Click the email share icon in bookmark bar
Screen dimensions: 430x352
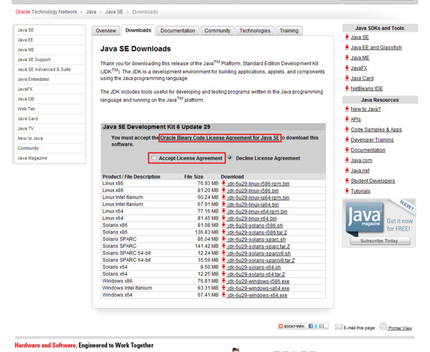click(x=321, y=326)
